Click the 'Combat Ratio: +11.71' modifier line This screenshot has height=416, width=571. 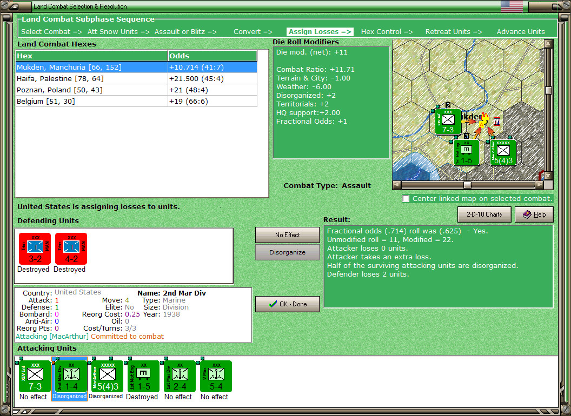point(315,69)
